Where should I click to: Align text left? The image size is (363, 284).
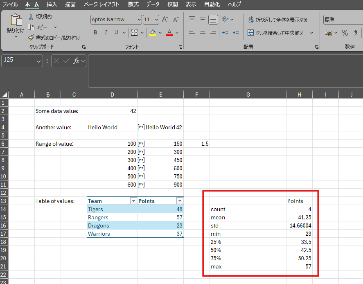192,33
